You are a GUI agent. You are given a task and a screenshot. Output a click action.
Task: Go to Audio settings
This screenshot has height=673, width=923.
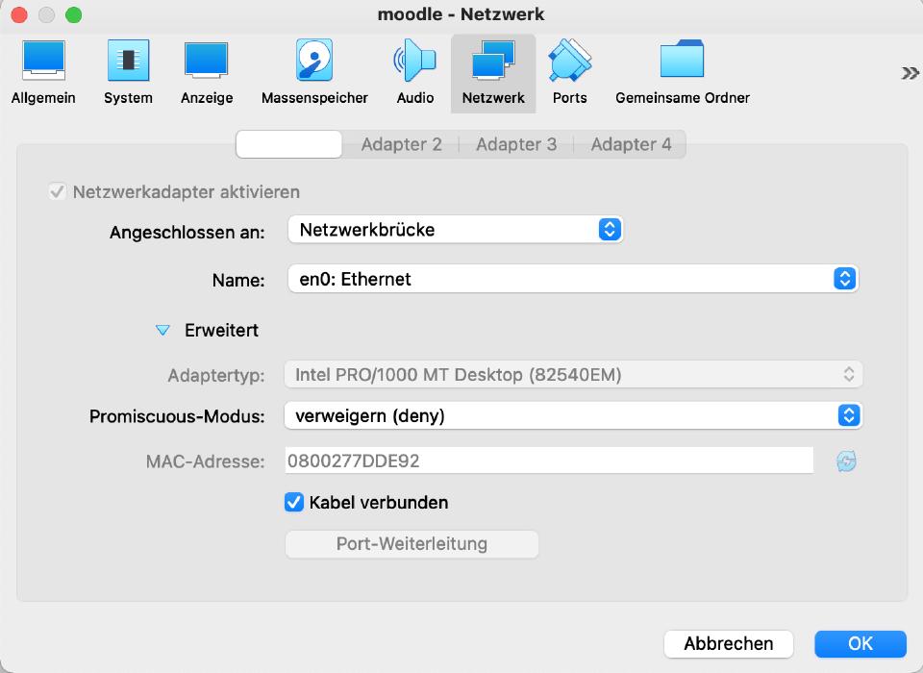pyautogui.click(x=414, y=73)
